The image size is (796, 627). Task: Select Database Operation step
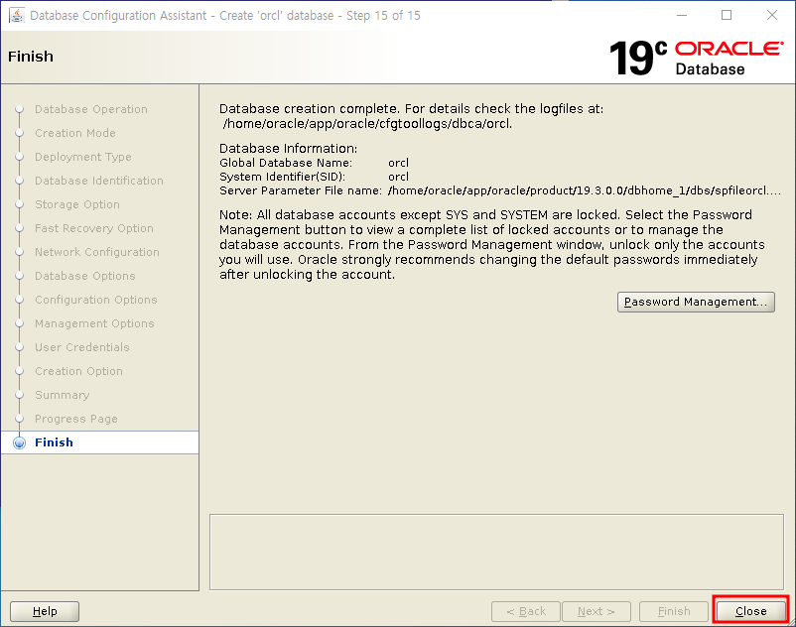91,109
